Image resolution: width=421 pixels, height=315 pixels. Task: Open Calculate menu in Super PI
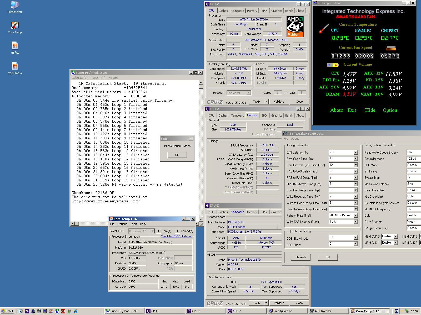79,78
